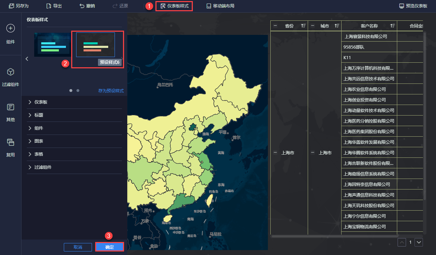
Task: Click cell 上海宁尔信息有限公司
Action: pyautogui.click(x=369, y=216)
